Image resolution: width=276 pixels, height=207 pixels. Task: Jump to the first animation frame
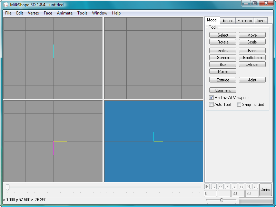tap(207, 186)
